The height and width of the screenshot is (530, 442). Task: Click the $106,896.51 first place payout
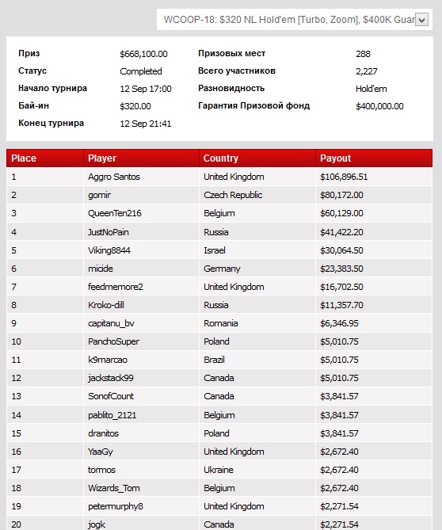tap(344, 177)
